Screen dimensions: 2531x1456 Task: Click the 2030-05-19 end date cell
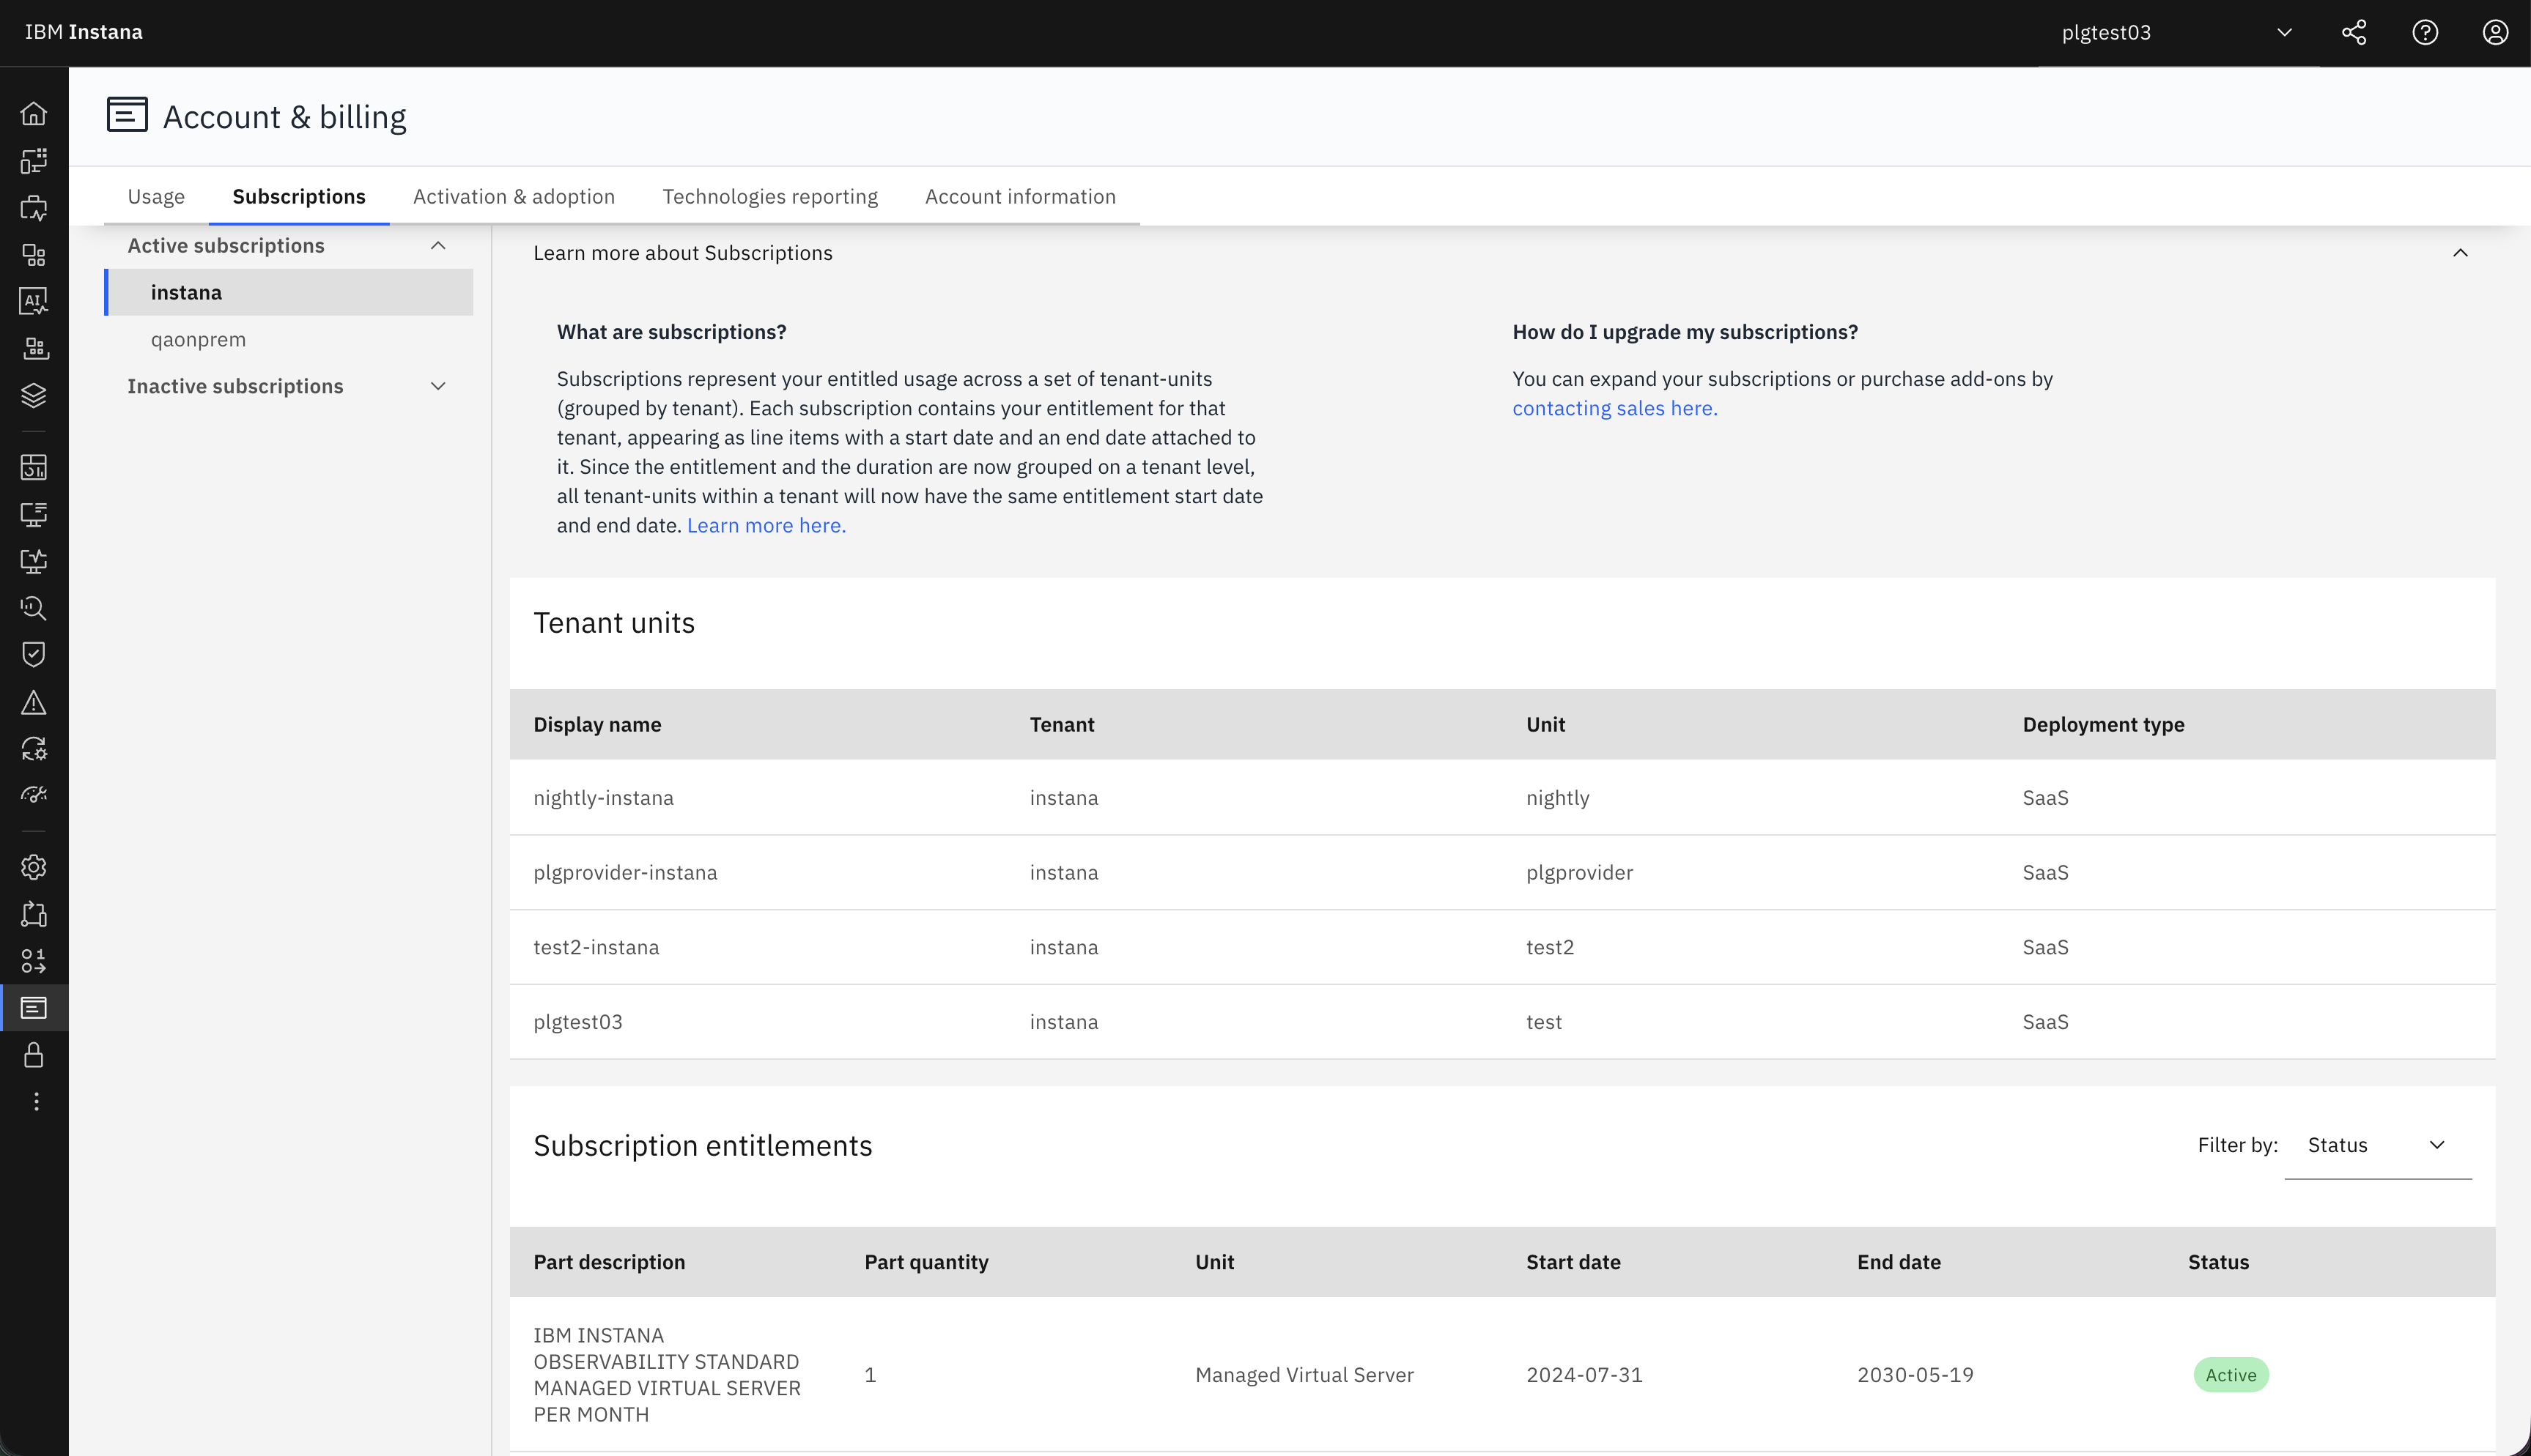click(1915, 1375)
